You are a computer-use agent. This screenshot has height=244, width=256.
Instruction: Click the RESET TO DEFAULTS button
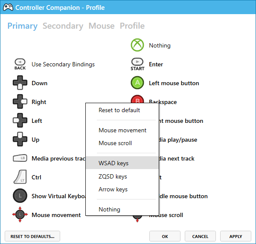[32, 236]
